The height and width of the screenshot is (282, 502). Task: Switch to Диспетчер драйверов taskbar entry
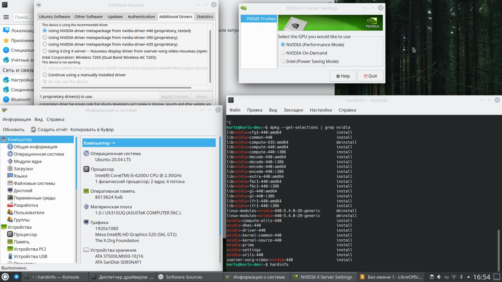click(122, 277)
